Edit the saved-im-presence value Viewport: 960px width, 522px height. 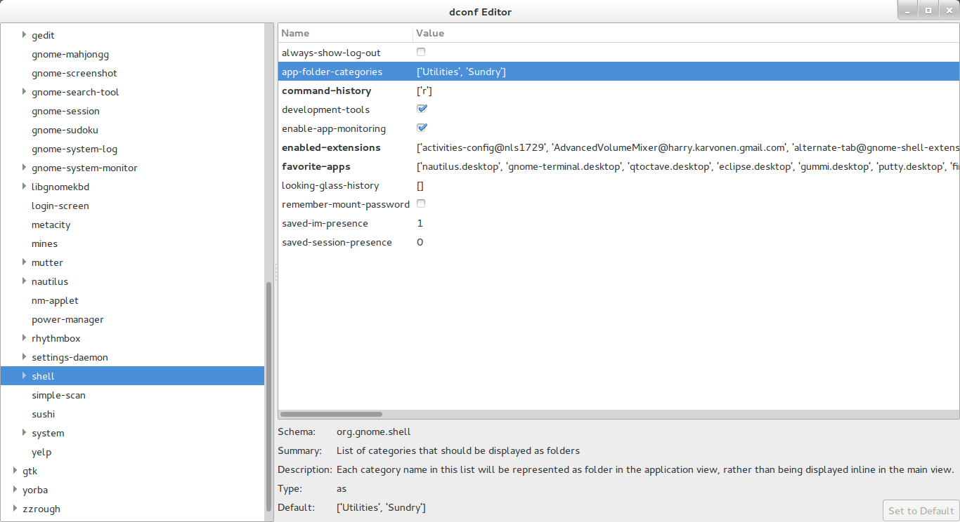pos(420,223)
